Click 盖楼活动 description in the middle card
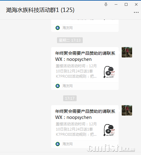Image resolution: width=141 pixels, height=155 pixels. (76, 71)
